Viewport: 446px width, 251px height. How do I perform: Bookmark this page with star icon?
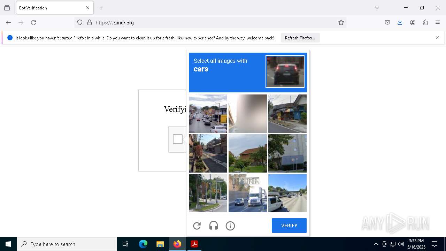(x=341, y=23)
